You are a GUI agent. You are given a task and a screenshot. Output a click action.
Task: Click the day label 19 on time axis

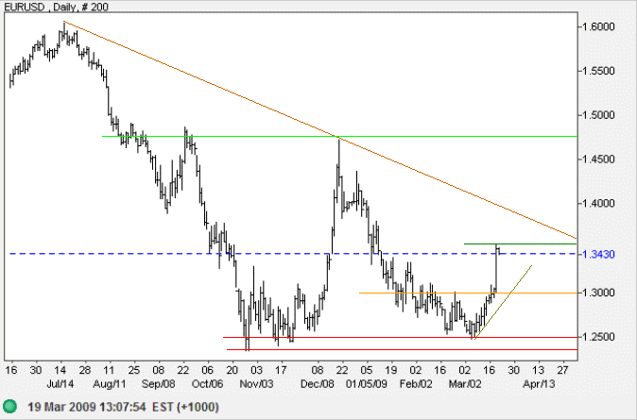click(x=391, y=370)
